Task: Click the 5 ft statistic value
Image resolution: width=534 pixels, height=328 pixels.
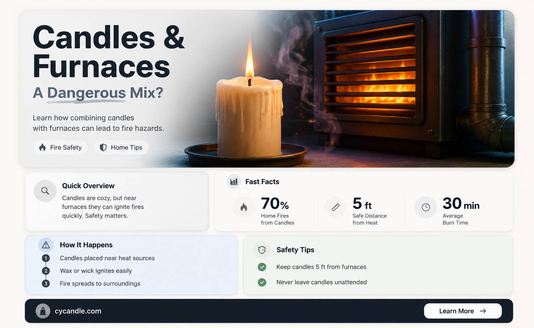Action: point(362,204)
